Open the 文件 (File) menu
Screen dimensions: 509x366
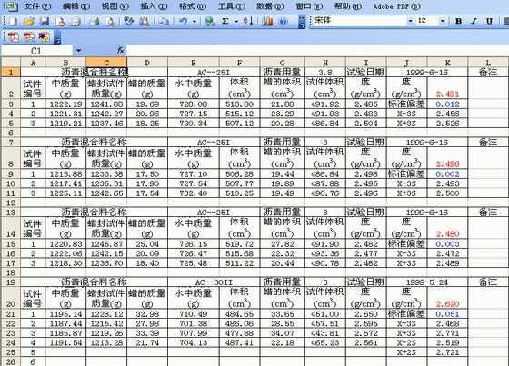[37, 5]
